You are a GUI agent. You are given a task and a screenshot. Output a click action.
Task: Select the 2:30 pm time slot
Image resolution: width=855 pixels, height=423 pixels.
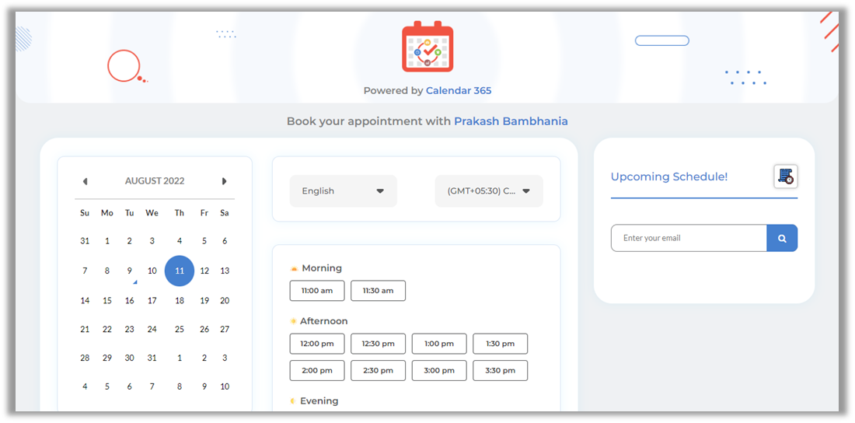[378, 371]
